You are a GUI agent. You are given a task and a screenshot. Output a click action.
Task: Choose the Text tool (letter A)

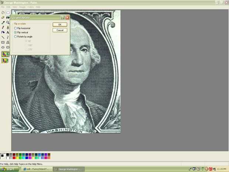pyautogui.click(x=8, y=32)
